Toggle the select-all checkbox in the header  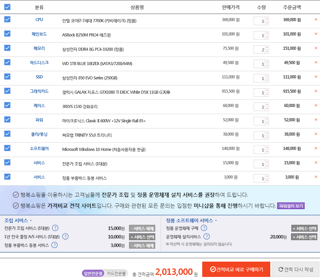pos(7,7)
